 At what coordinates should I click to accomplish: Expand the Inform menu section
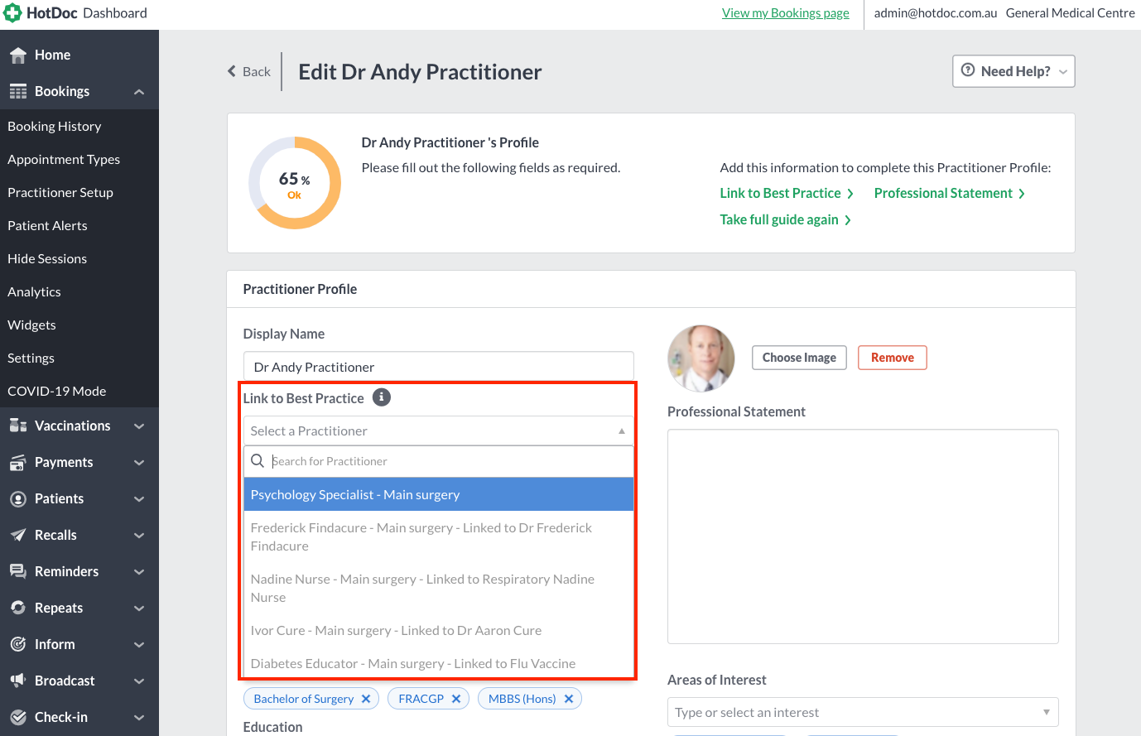[139, 645]
